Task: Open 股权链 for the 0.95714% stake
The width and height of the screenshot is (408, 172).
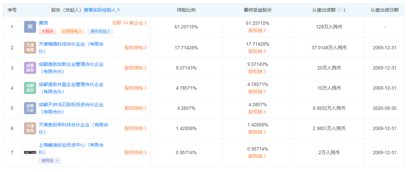Action: (257, 156)
